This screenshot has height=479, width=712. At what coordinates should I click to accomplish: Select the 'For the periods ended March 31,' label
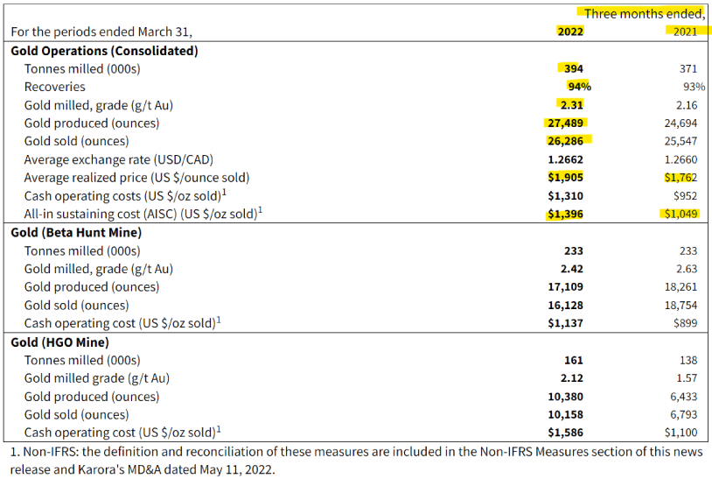click(101, 32)
